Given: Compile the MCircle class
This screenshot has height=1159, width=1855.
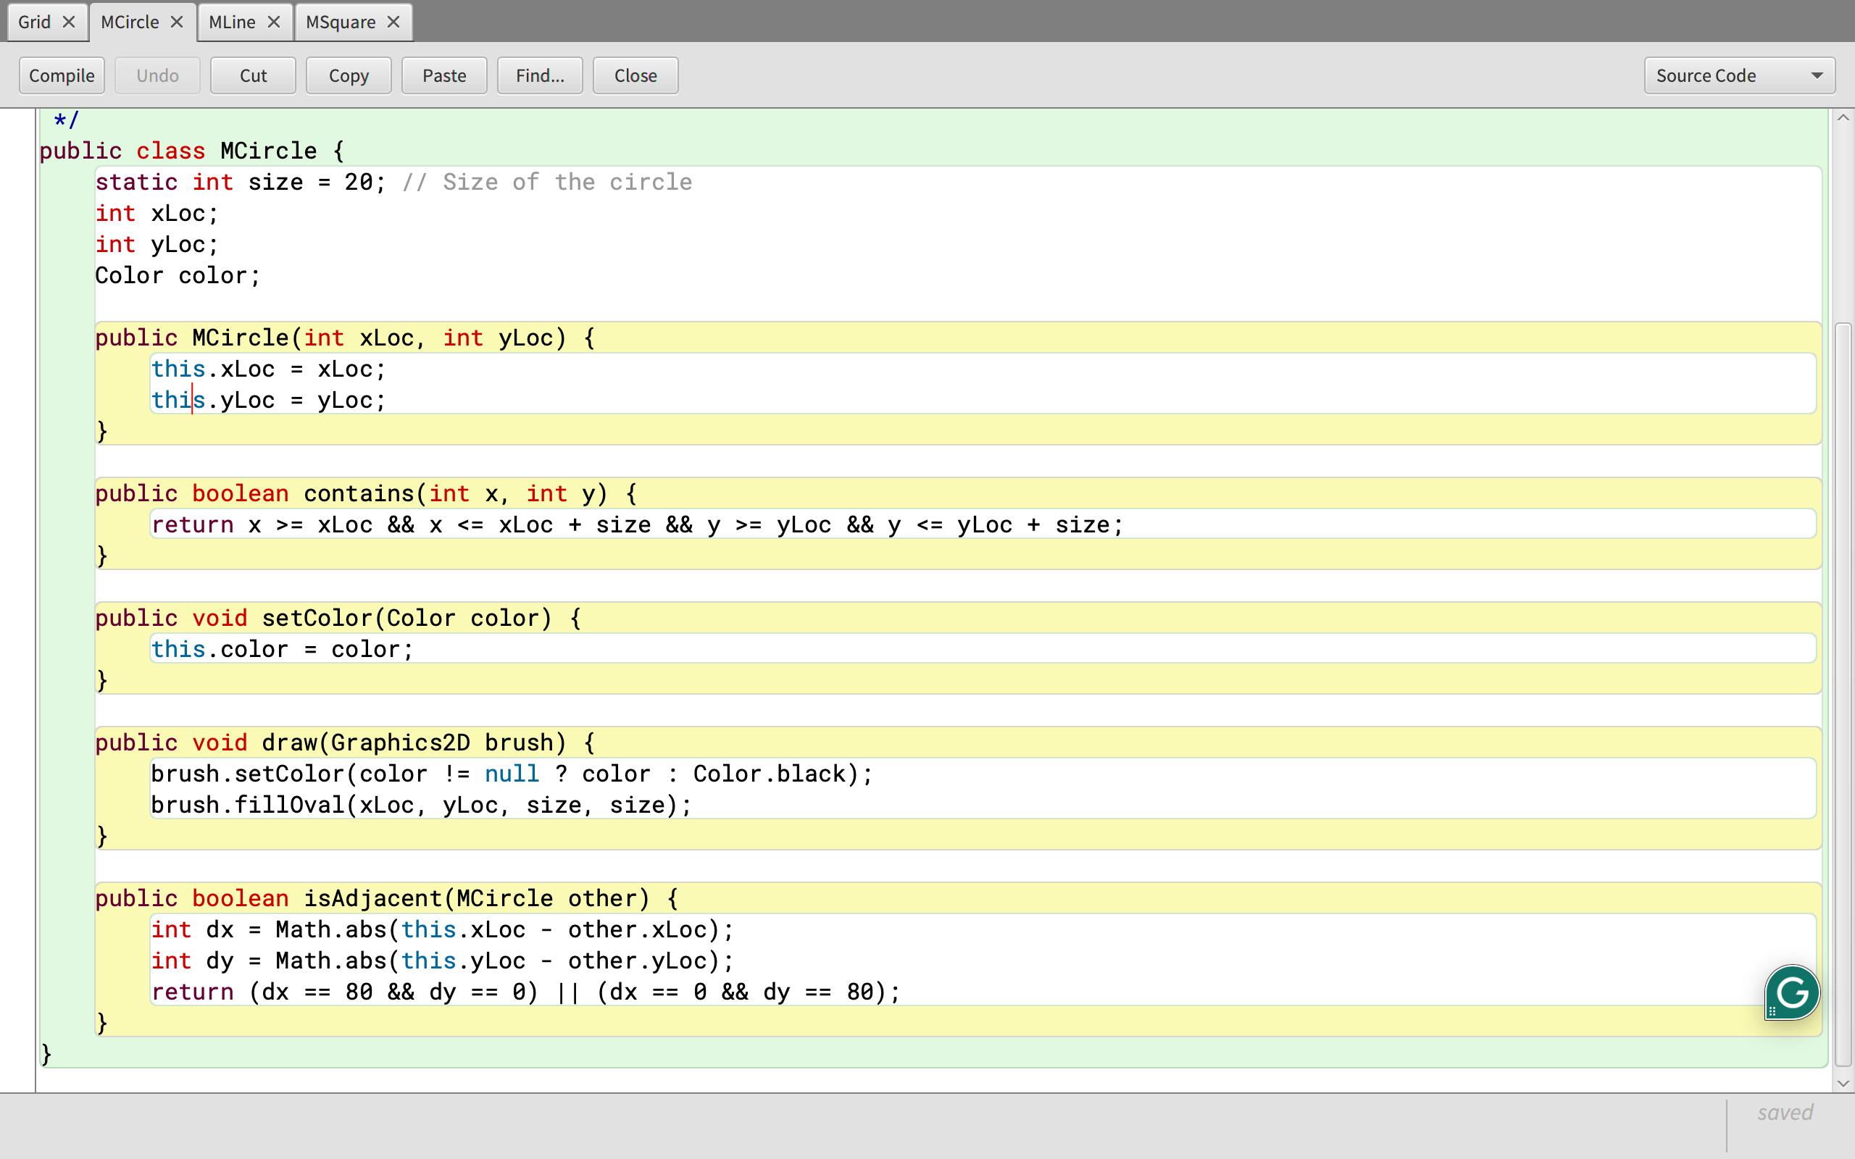Looking at the screenshot, I should pos(62,75).
